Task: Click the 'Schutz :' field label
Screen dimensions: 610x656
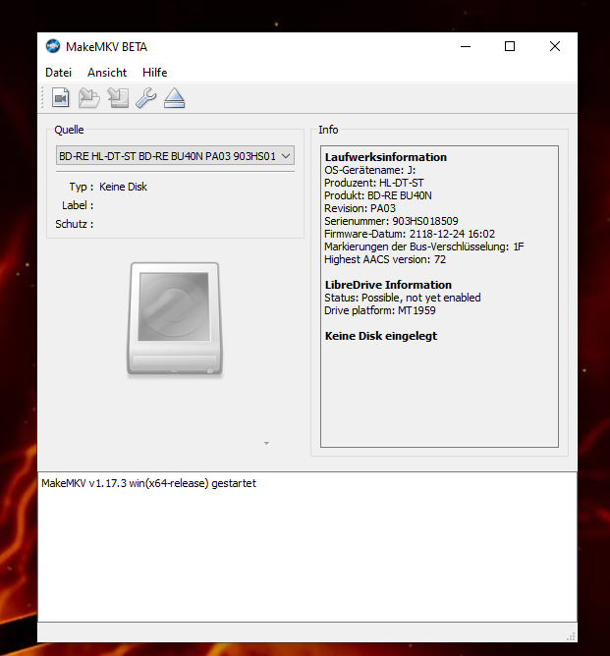Action: click(x=74, y=224)
